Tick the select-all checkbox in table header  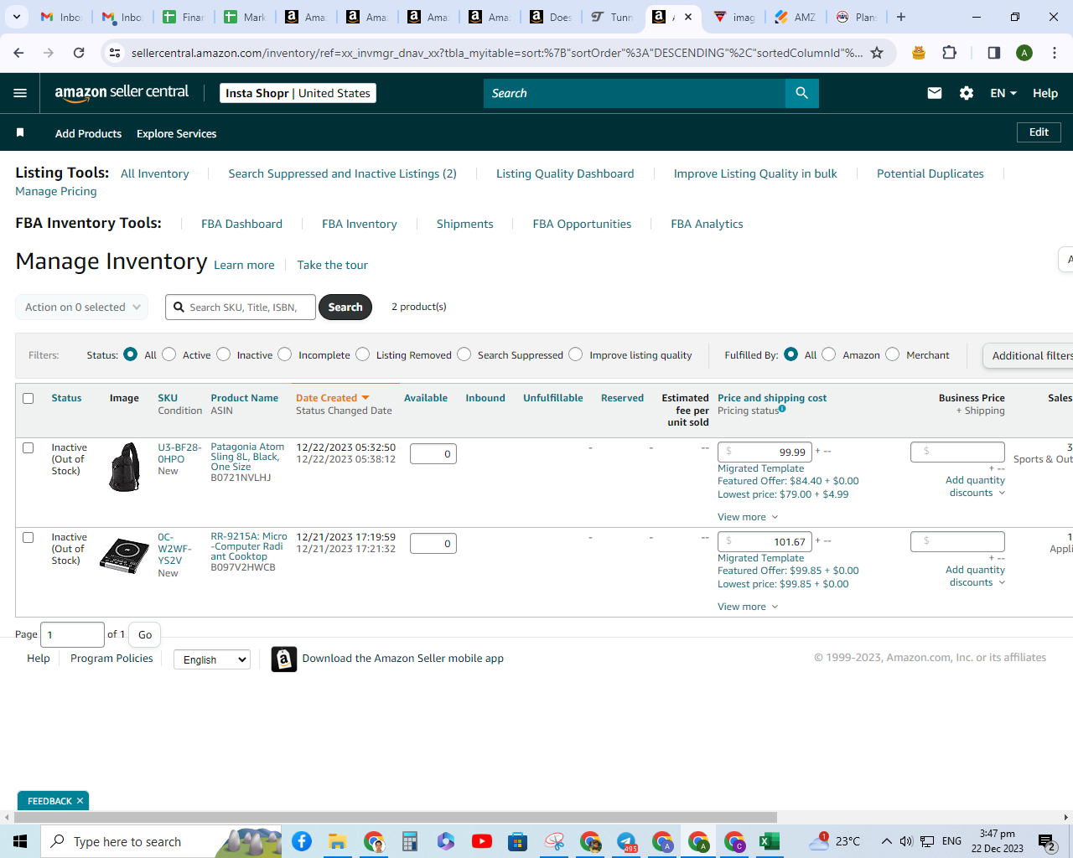(x=29, y=398)
